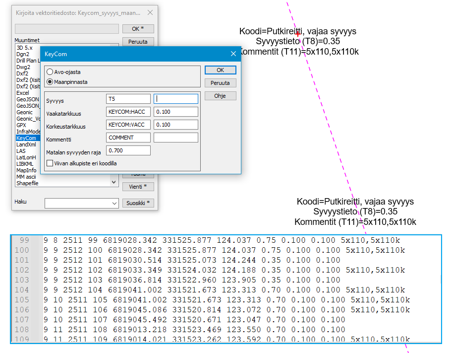This screenshot has height=353, width=453.
Task: Select LandXml in the Muuntimet list
Action: [x=26, y=144]
